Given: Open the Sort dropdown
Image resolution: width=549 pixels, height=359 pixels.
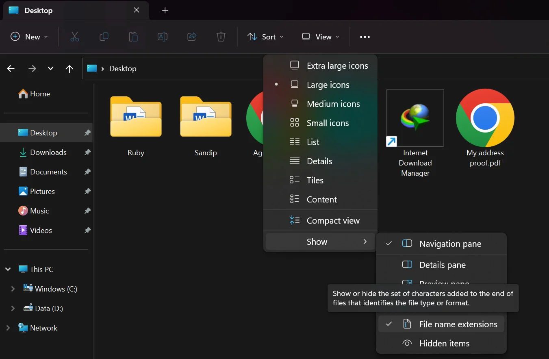Looking at the screenshot, I should point(265,37).
